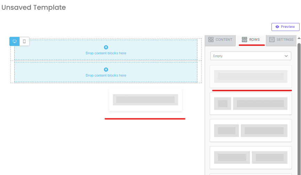301x175 pixels.
Task: Open the SETTINGS tab
Action: [281, 40]
